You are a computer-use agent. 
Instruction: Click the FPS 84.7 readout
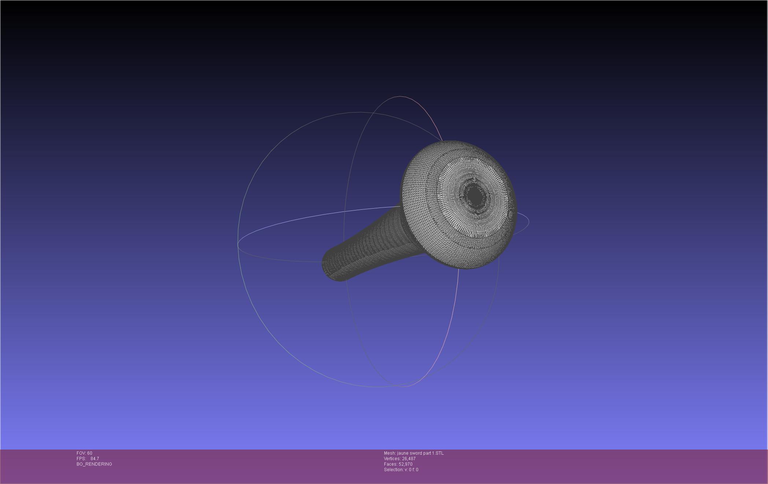[88, 459]
